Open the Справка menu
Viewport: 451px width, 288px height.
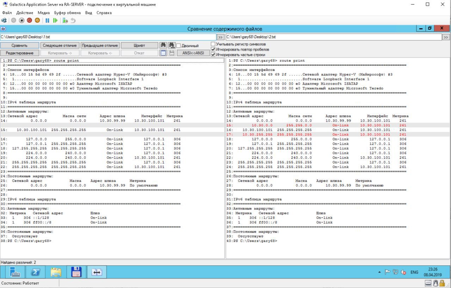[104, 13]
